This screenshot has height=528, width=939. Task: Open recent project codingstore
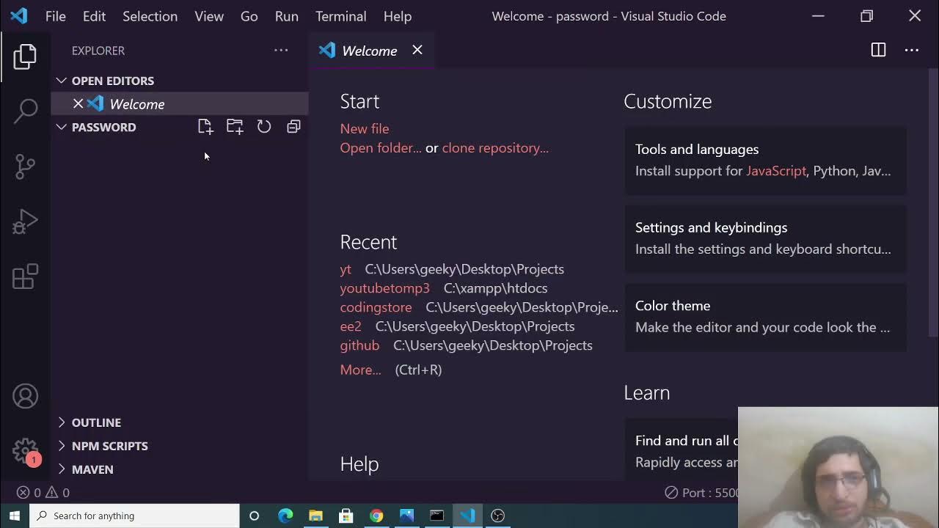(376, 307)
